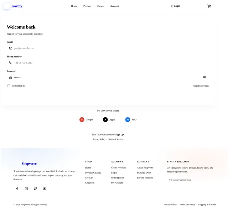Open the shopping cart icon

209,6
